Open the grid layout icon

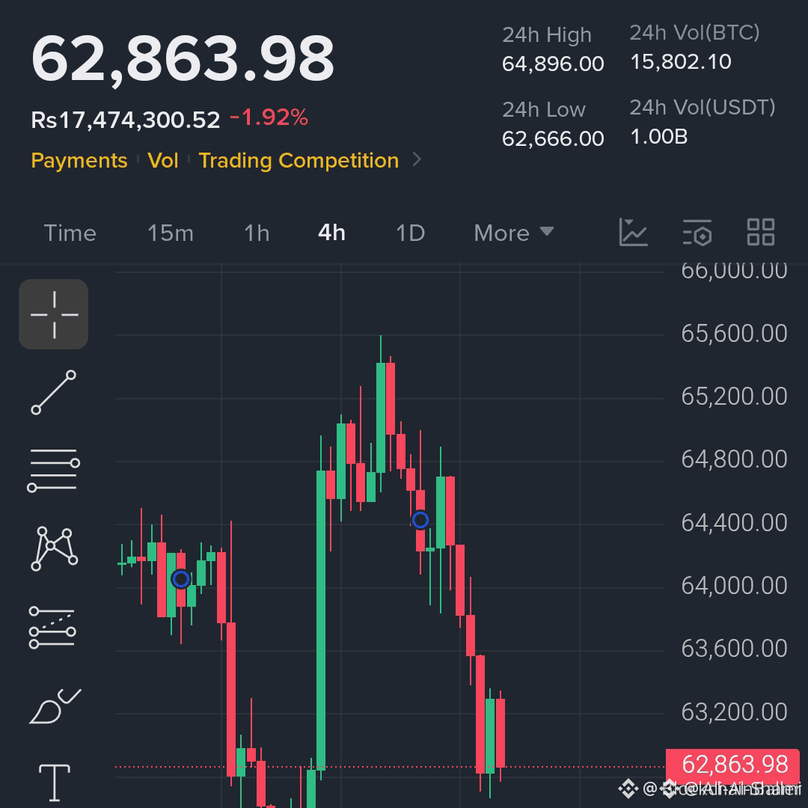pyautogui.click(x=761, y=232)
